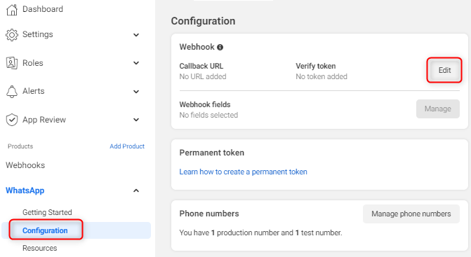Open the Webhooks product item

coord(25,165)
